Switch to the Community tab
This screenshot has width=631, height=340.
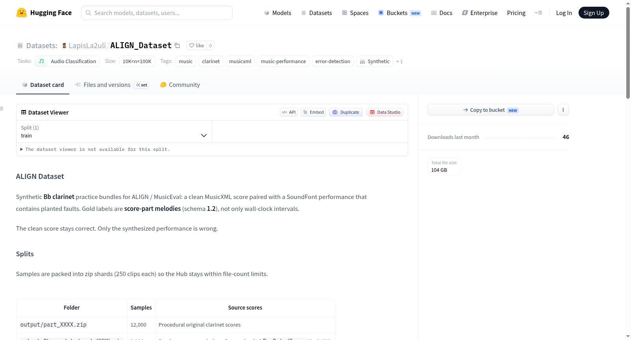click(x=180, y=85)
